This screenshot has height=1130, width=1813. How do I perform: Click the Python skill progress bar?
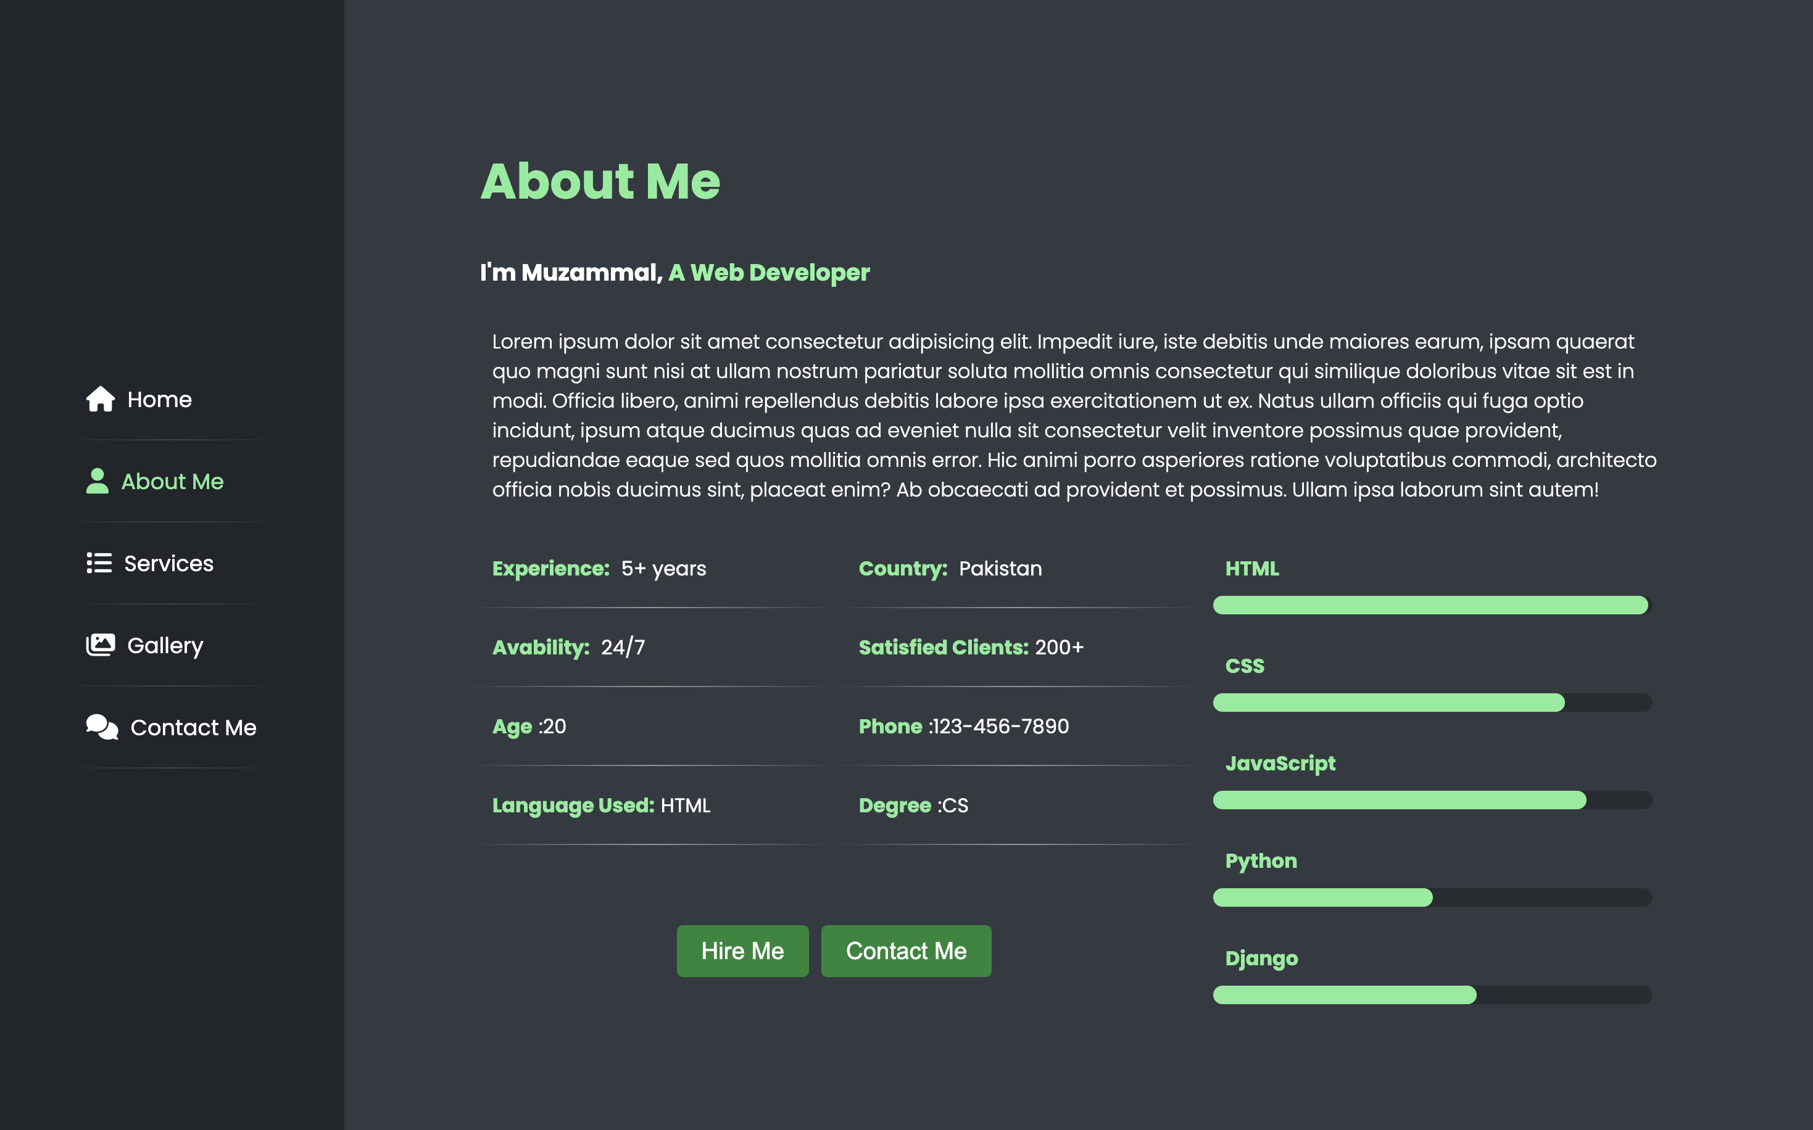tap(1431, 897)
